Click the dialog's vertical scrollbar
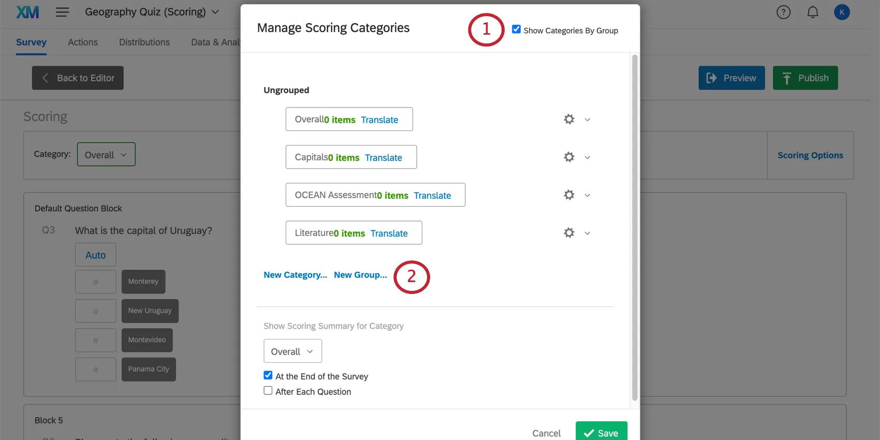 click(635, 228)
